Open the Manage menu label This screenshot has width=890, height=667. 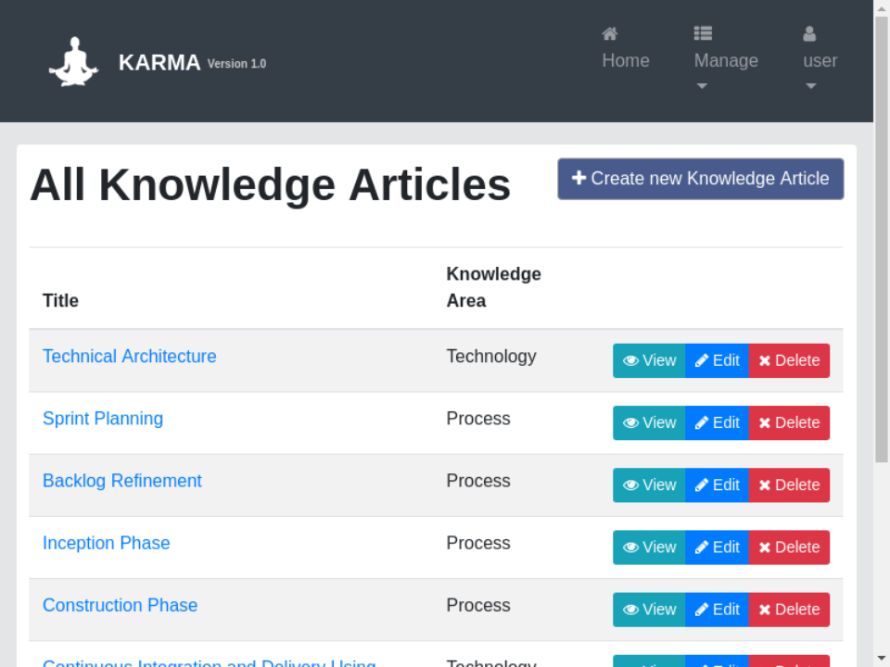726,60
